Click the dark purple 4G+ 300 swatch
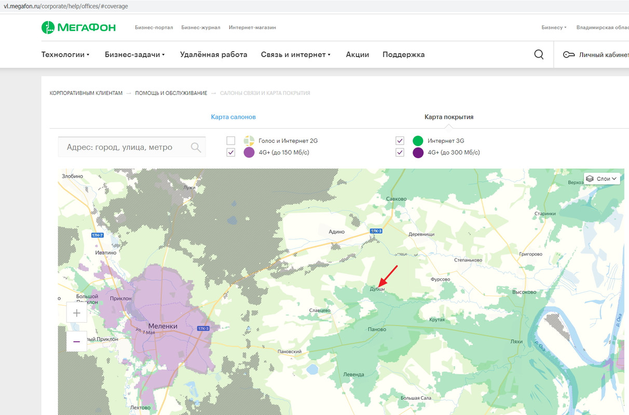 [418, 153]
